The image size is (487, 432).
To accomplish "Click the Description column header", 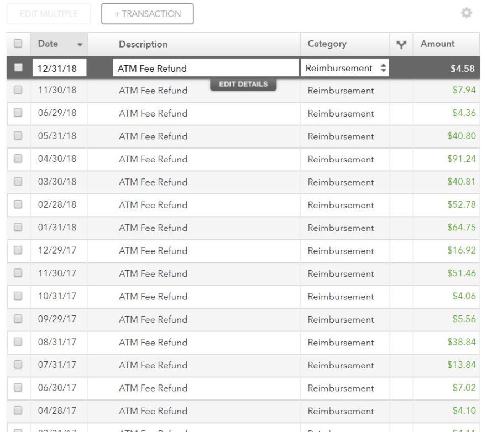I will [143, 44].
